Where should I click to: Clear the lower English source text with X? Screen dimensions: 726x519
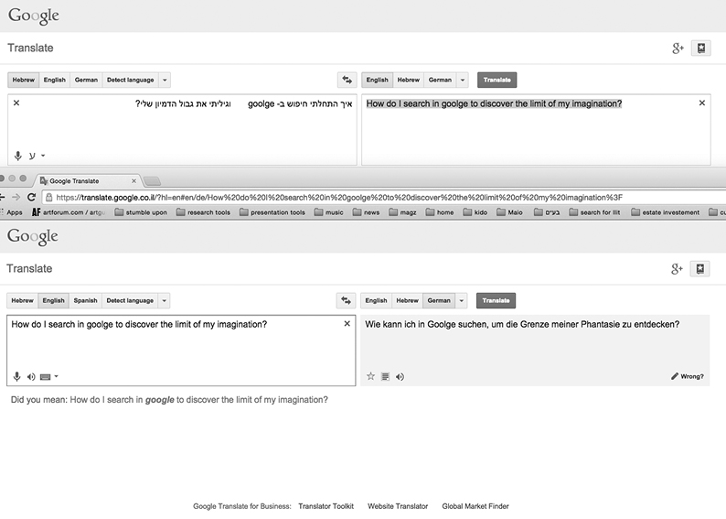347,324
